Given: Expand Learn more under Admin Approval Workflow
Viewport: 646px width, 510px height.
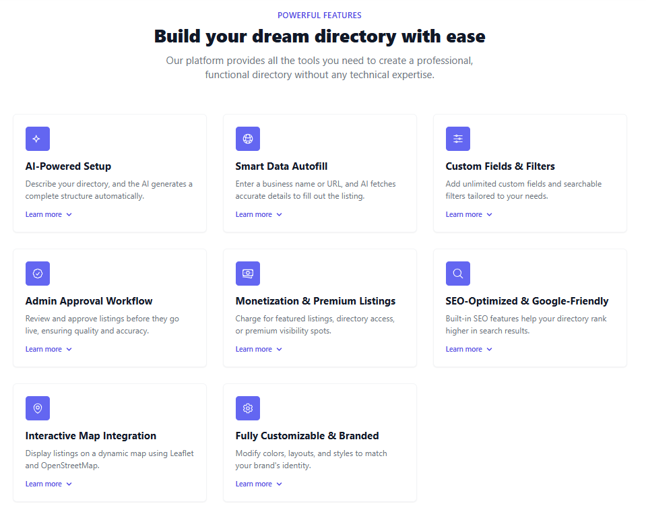Looking at the screenshot, I should click(49, 349).
